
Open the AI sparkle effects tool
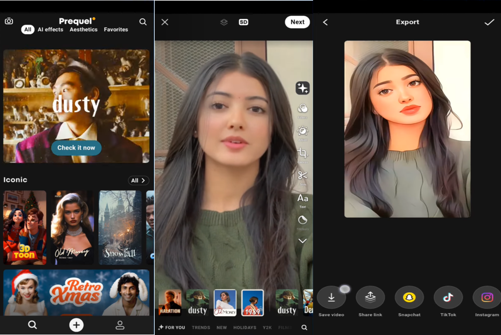tap(302, 88)
